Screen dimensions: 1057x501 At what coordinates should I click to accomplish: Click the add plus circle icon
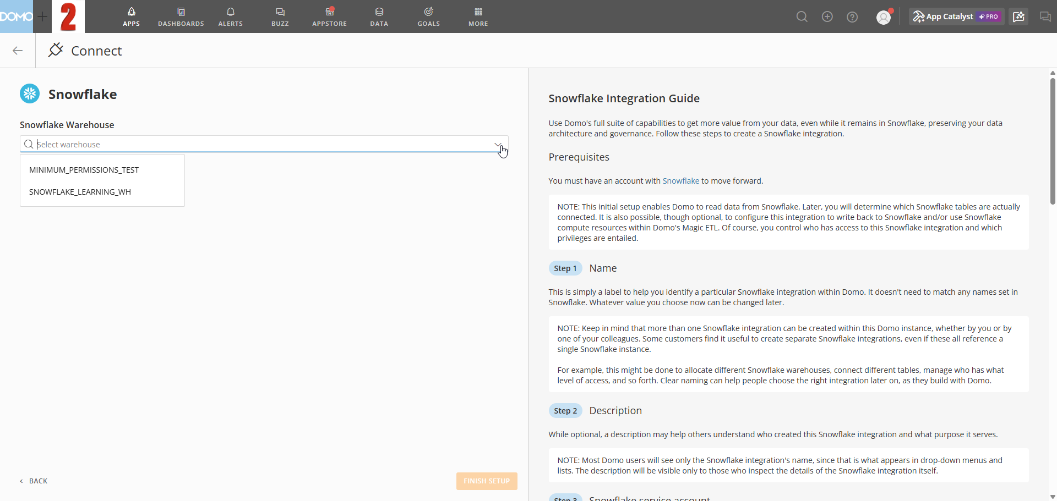[827, 16]
